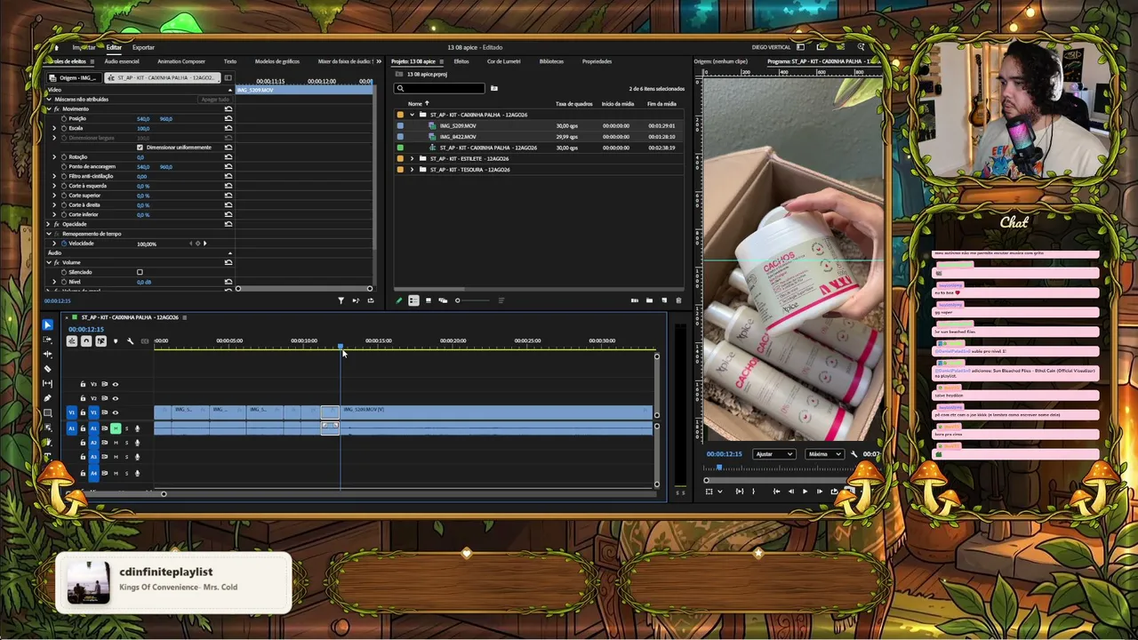Open the Máxima playback resolution dropdown
The width and height of the screenshot is (1138, 640).
pos(824,454)
